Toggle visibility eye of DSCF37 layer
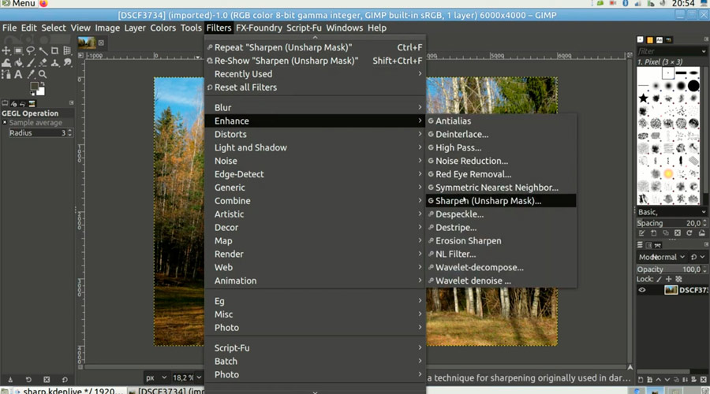The image size is (710, 394). (642, 290)
